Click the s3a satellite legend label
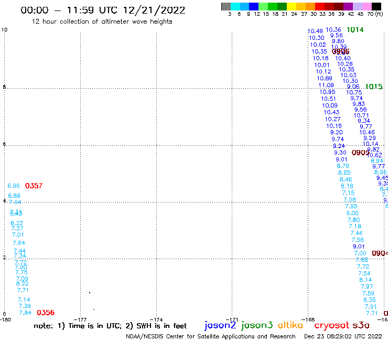The image size is (388, 341). click(361, 326)
